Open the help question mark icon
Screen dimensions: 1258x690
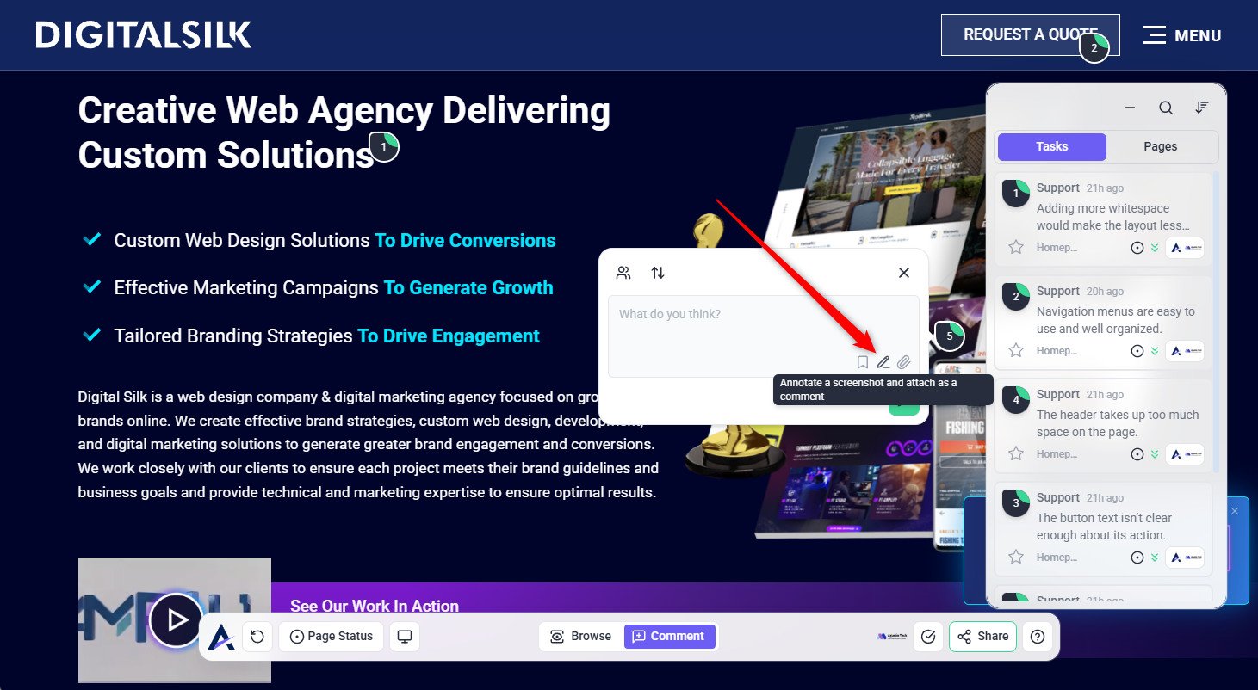[1038, 637]
